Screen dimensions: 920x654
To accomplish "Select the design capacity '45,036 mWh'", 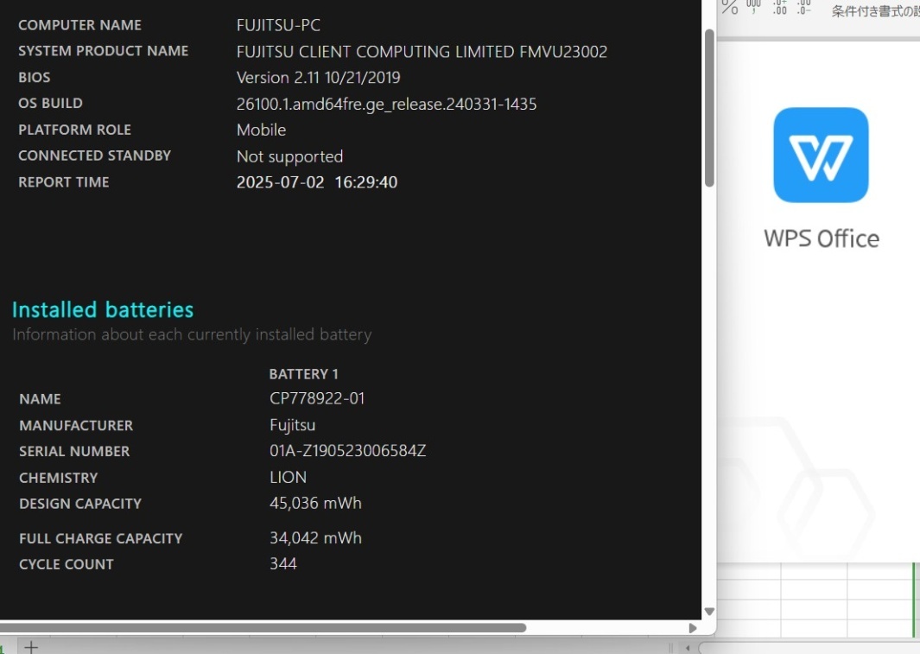I will point(315,504).
